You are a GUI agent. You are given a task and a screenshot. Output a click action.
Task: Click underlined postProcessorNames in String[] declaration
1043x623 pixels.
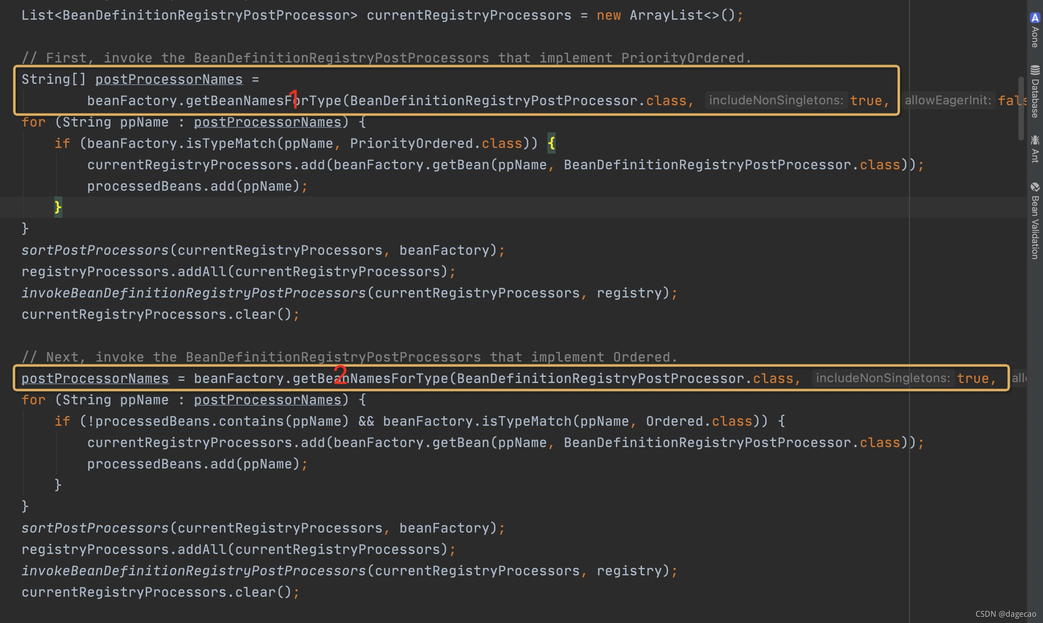tap(169, 79)
